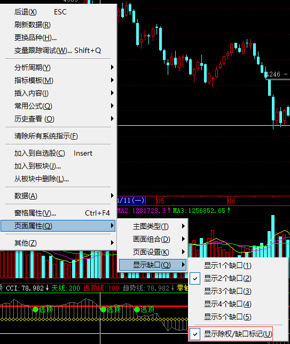
Task: Click the 05 month marker on time axis
Action: (161, 201)
